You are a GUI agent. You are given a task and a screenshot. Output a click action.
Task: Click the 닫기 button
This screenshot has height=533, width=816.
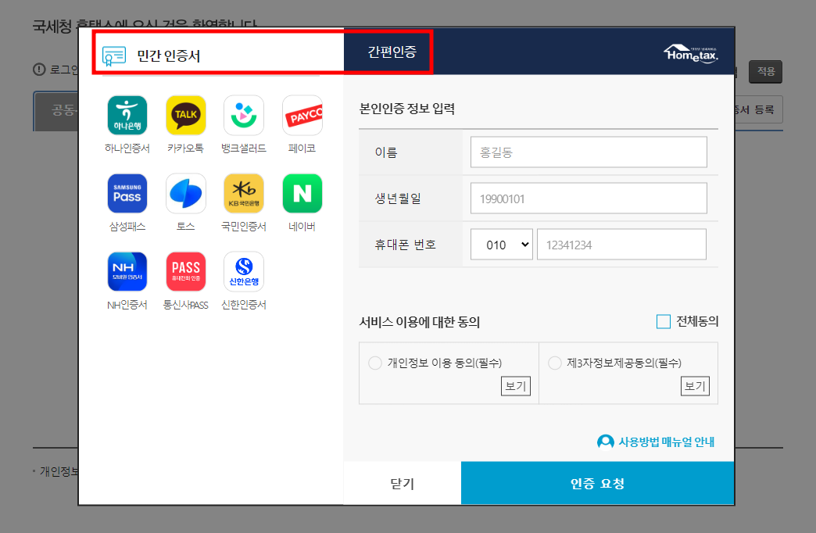coord(403,483)
